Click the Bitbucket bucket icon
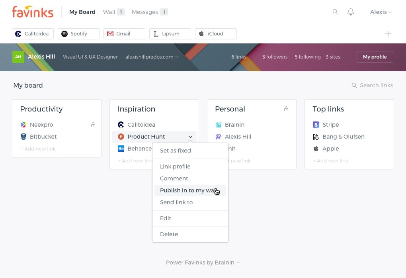The height and width of the screenshot is (278, 406). click(23, 137)
